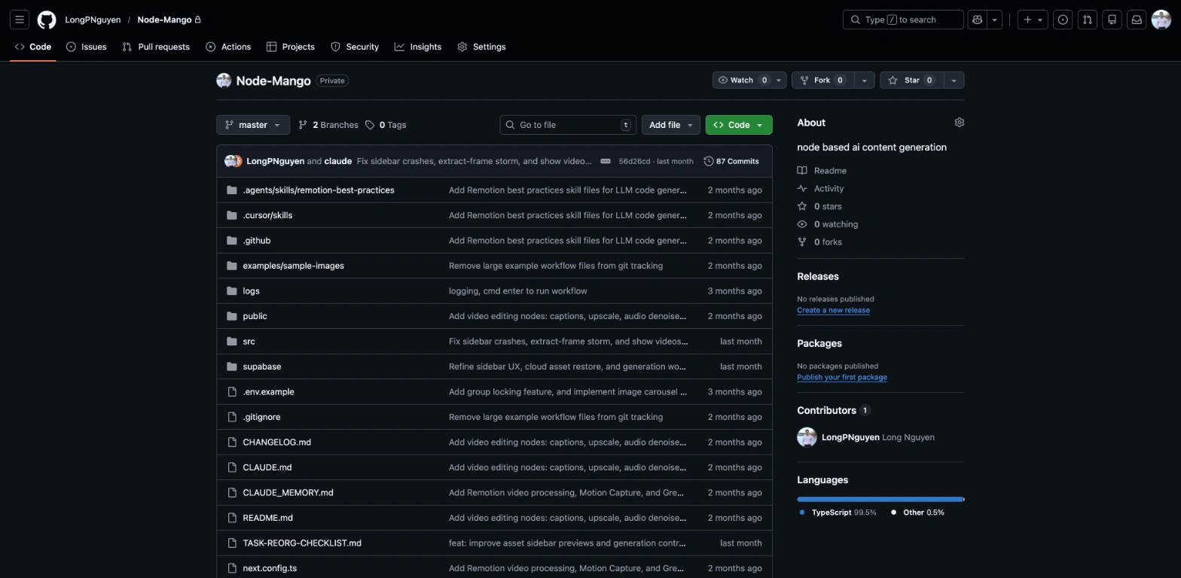The height and width of the screenshot is (578, 1181).
Task: Click the Languages usage bar
Action: (880, 499)
